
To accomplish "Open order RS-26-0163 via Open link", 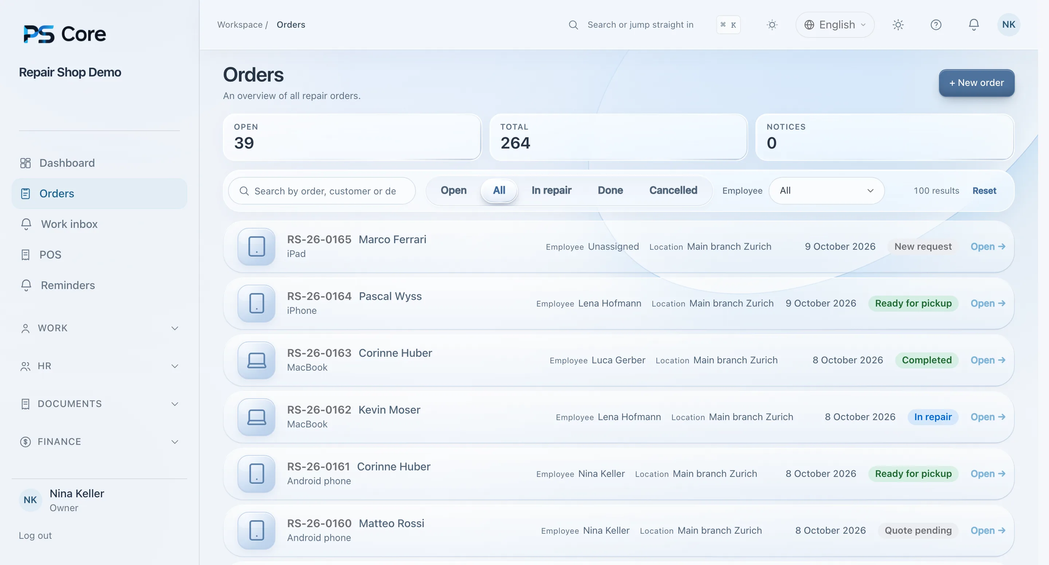I will point(988,360).
